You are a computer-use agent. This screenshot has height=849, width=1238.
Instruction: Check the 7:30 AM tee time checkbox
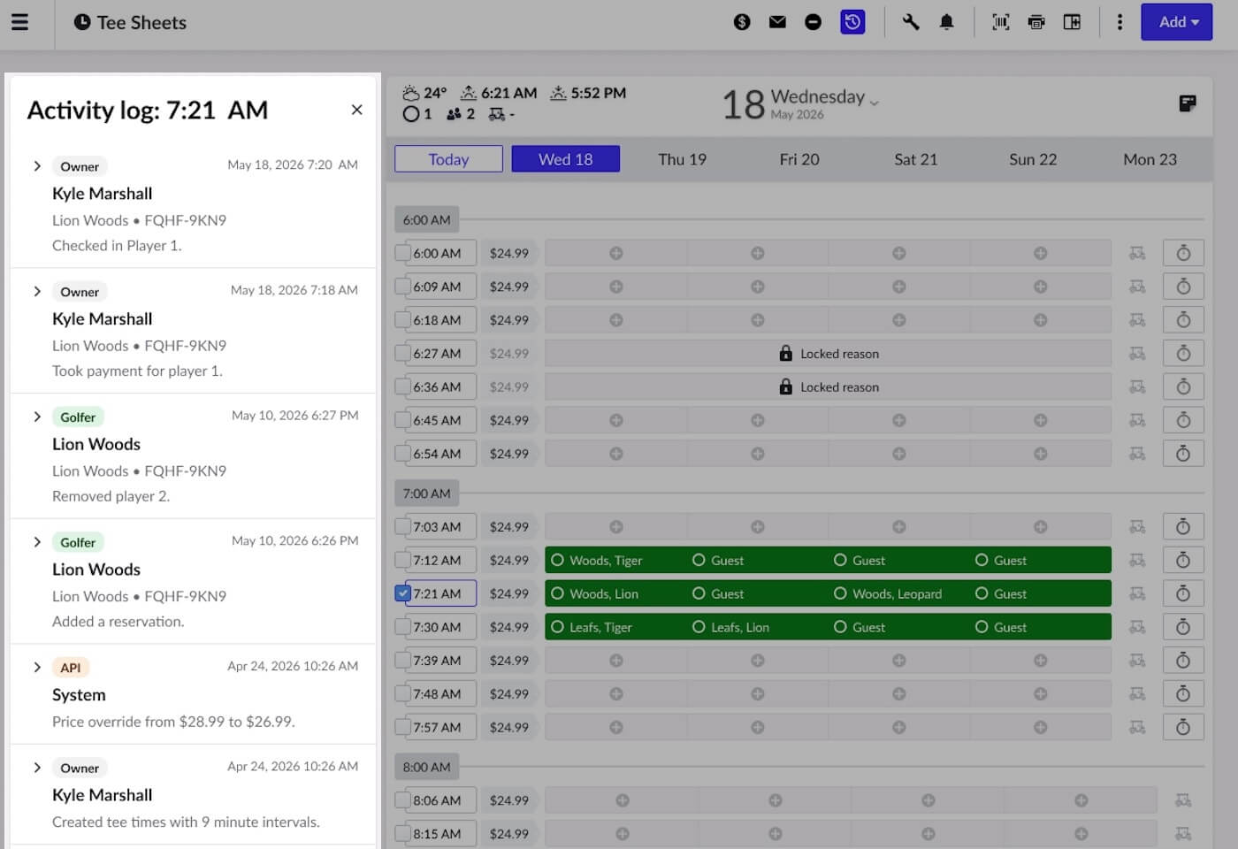(x=403, y=627)
